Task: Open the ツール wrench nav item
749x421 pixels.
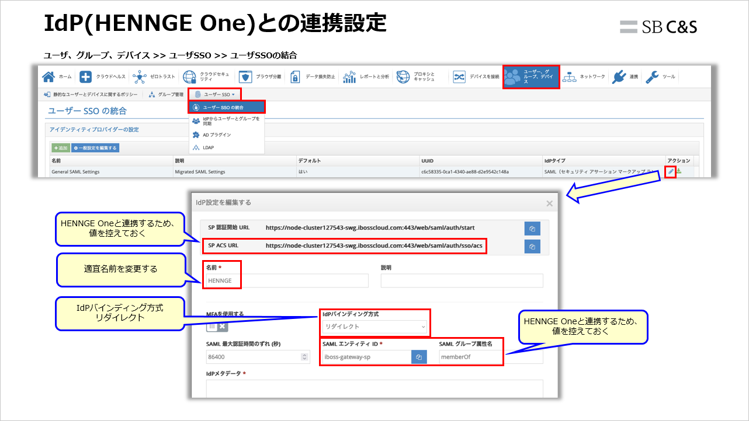Action: point(661,77)
